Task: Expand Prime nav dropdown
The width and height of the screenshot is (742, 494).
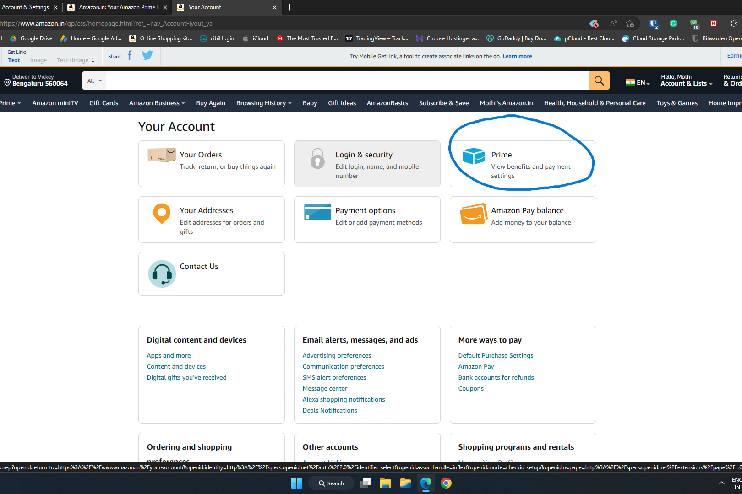Action: (x=10, y=103)
